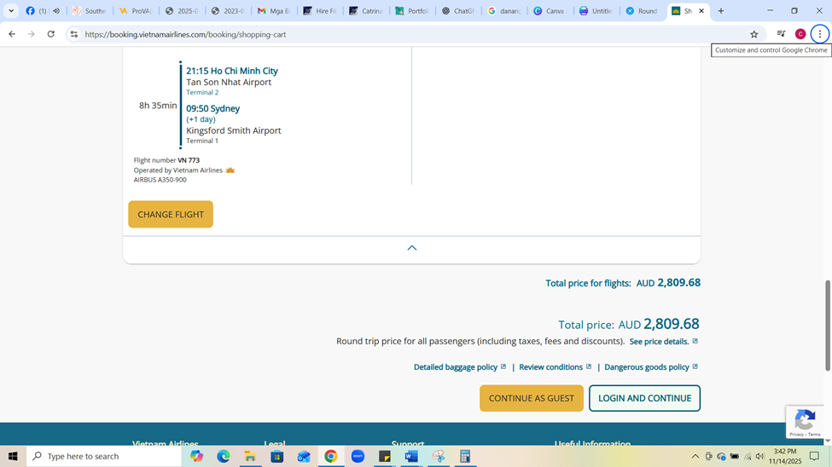The width and height of the screenshot is (832, 467).
Task: Open File Explorer from the taskbar
Action: pyautogui.click(x=250, y=456)
